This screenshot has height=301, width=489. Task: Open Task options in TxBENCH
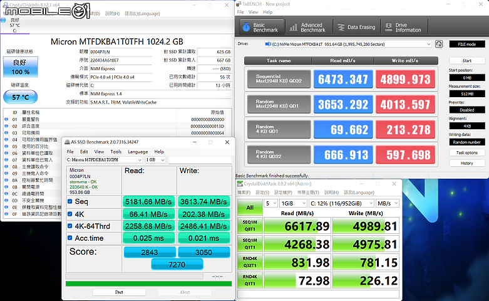(x=467, y=152)
